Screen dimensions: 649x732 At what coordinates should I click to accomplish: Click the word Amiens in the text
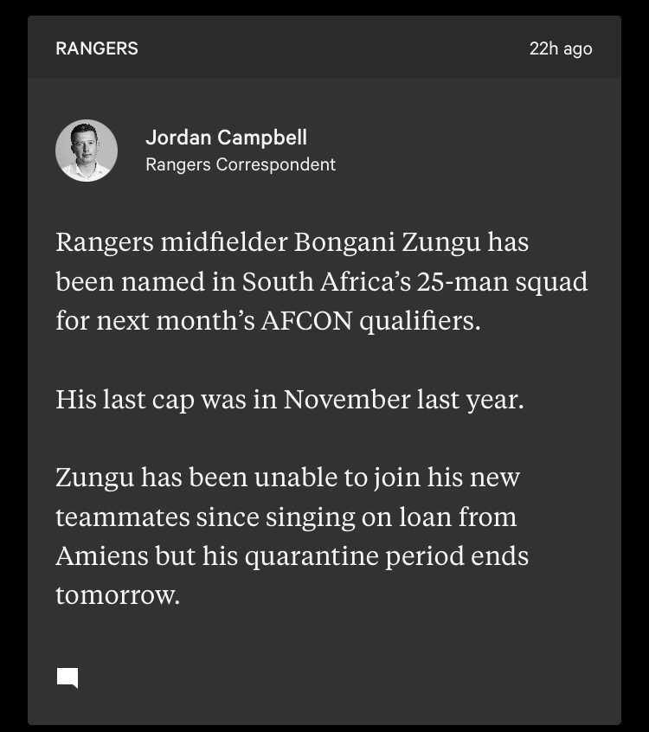click(x=102, y=556)
